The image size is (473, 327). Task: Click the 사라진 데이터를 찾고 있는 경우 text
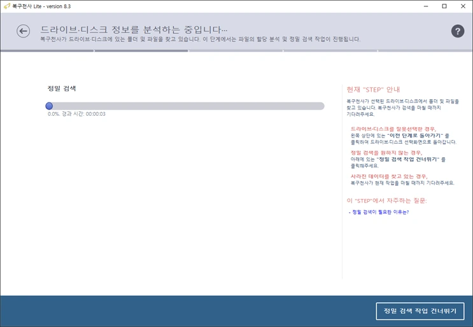coord(389,176)
